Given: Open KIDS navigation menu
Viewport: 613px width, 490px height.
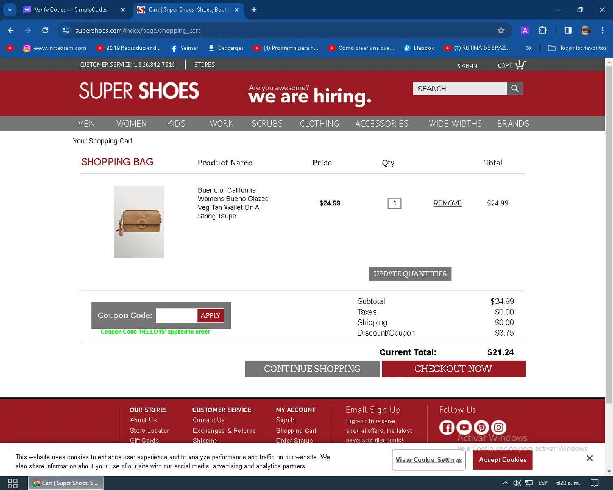Looking at the screenshot, I should 176,124.
